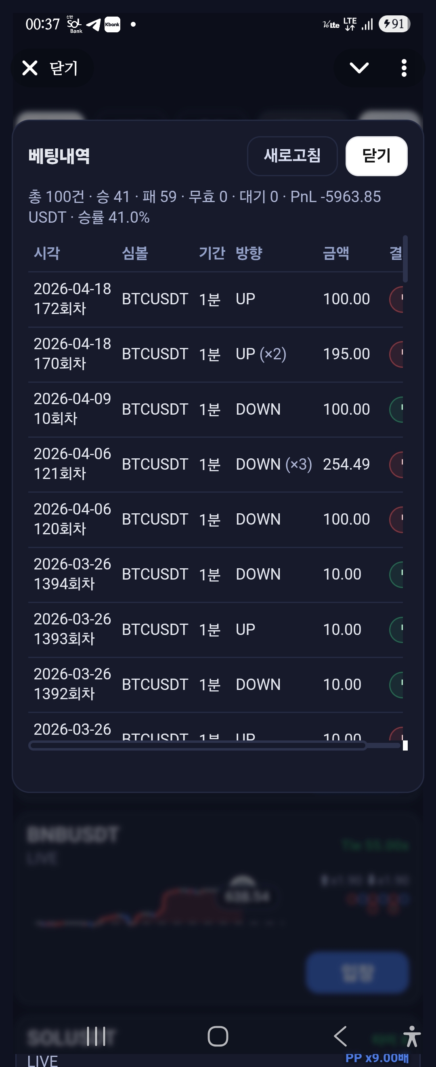Tap the X close icon in the top bar
The width and height of the screenshot is (436, 1067).
(30, 68)
